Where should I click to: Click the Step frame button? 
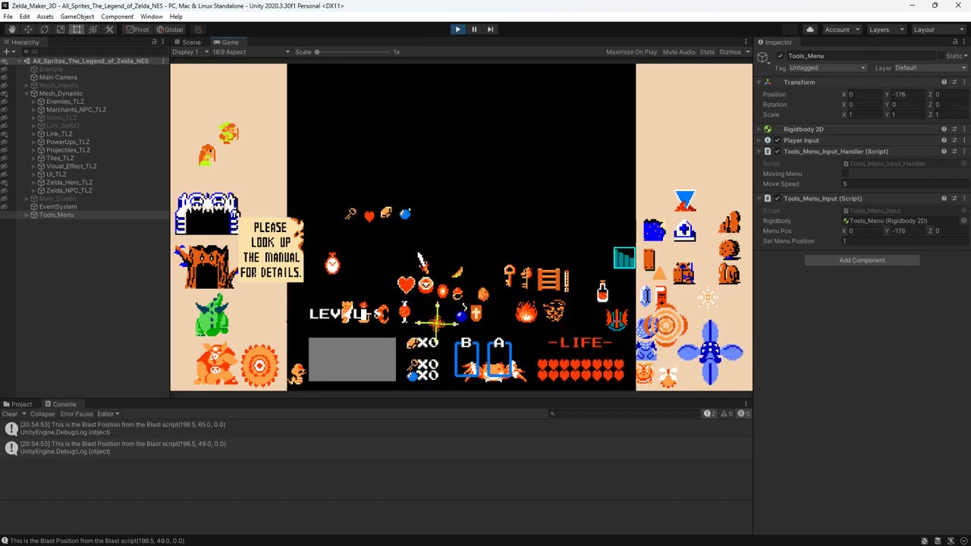pyautogui.click(x=490, y=30)
